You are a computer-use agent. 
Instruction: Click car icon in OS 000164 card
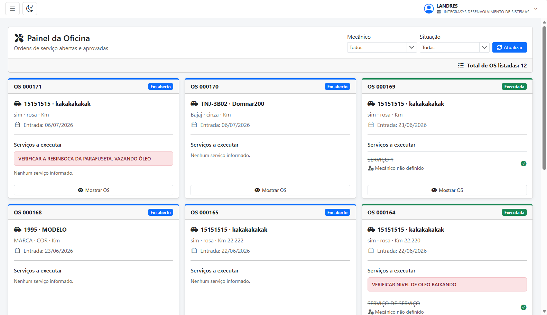click(371, 230)
